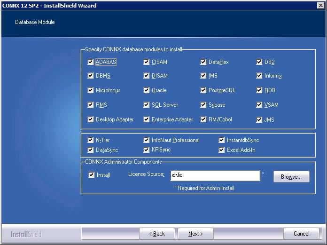Uncheck the SQL Server module
Viewport: 327px width, 245px height.
147,104
